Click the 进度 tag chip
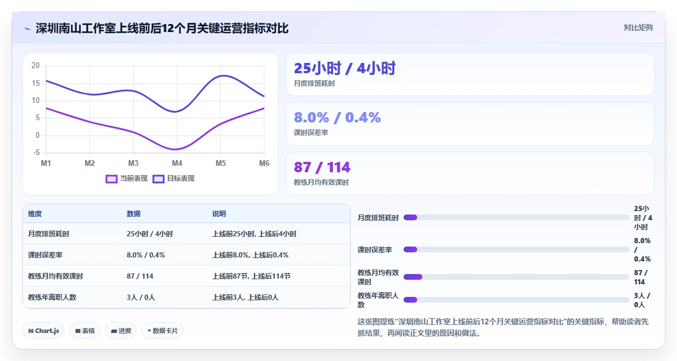Screen dimensions: 677x361 tap(121, 331)
